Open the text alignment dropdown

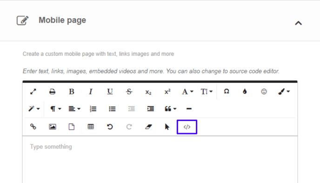tap(74, 108)
